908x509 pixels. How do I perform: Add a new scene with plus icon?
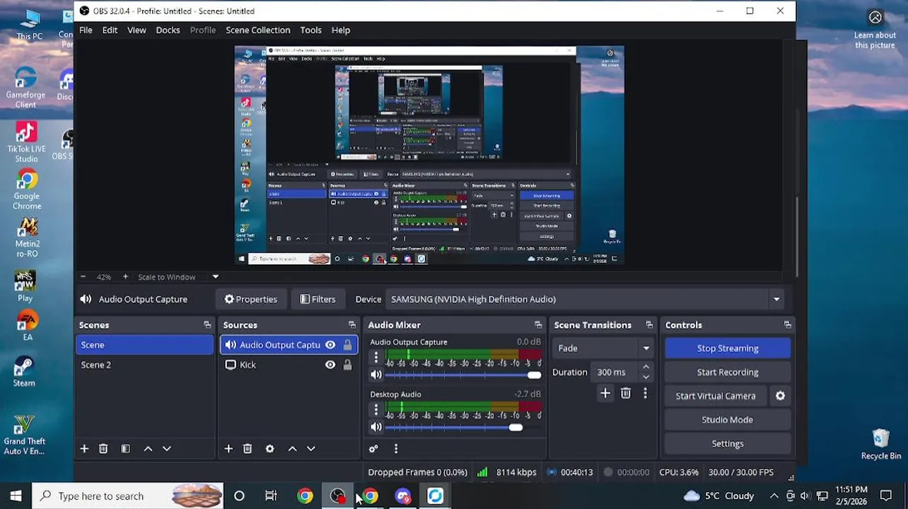tap(84, 448)
